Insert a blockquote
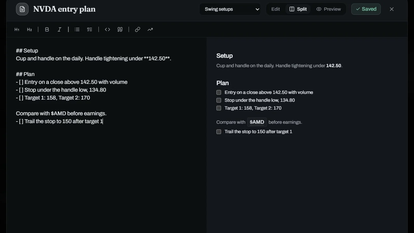The width and height of the screenshot is (414, 233). [120, 30]
